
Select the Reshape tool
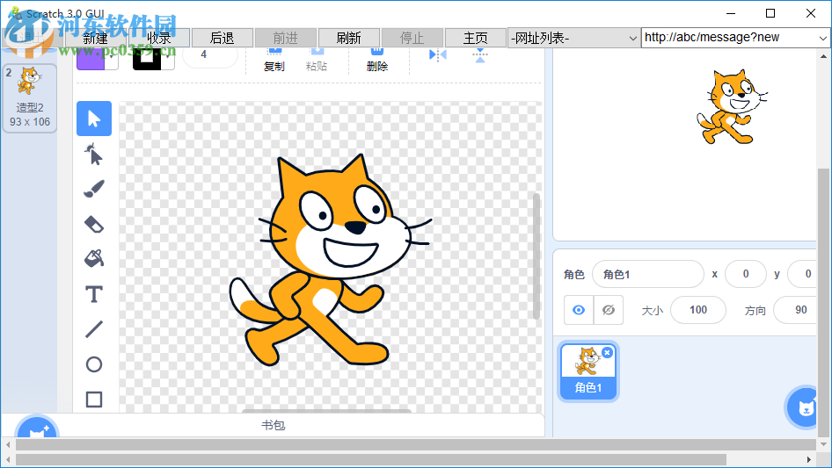(94, 155)
